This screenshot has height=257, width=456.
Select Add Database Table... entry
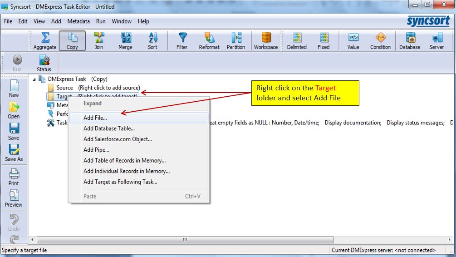(139, 128)
